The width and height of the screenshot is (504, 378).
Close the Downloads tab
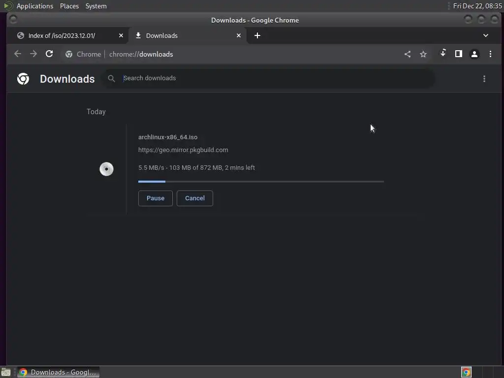pos(239,35)
